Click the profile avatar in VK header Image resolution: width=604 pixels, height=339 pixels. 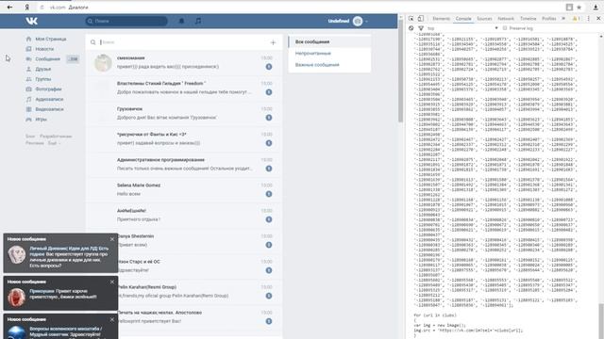358,21
